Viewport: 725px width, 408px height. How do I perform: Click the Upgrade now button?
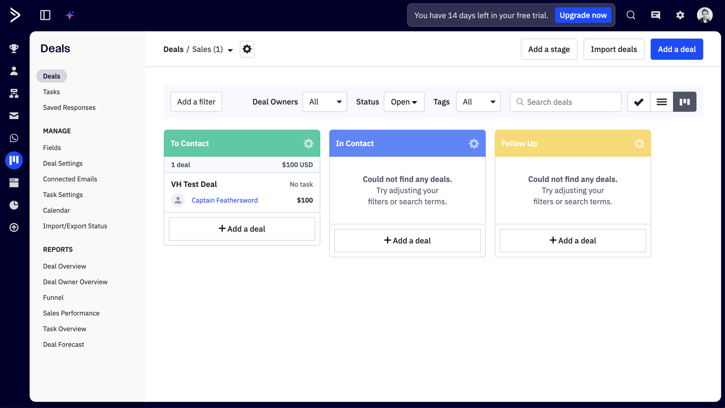point(583,15)
